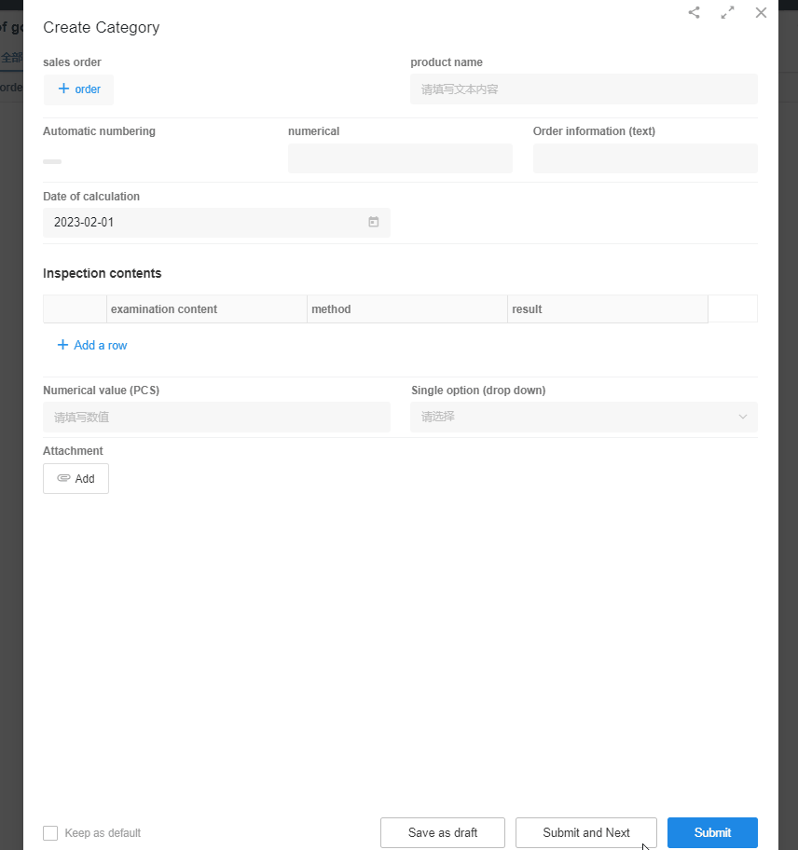Image resolution: width=798 pixels, height=850 pixels.
Task: Add a sales order with plus button
Action: coord(78,89)
